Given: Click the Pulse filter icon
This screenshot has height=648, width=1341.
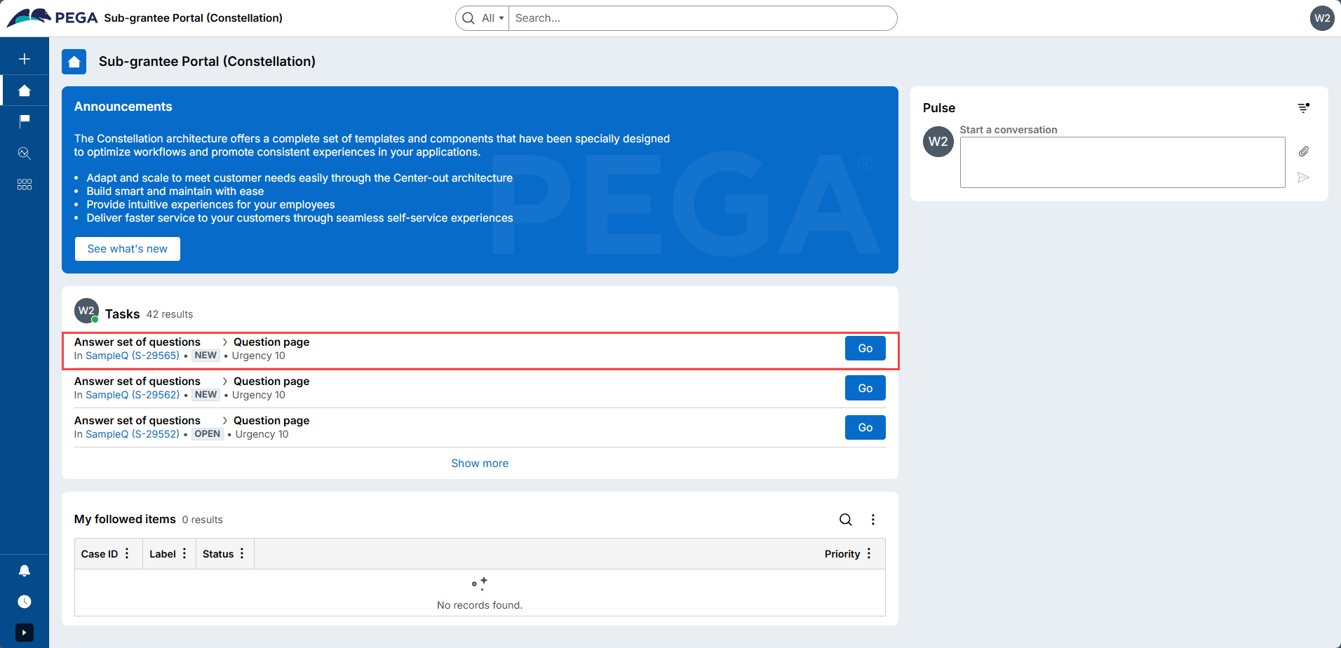Looking at the screenshot, I should click(x=1303, y=108).
